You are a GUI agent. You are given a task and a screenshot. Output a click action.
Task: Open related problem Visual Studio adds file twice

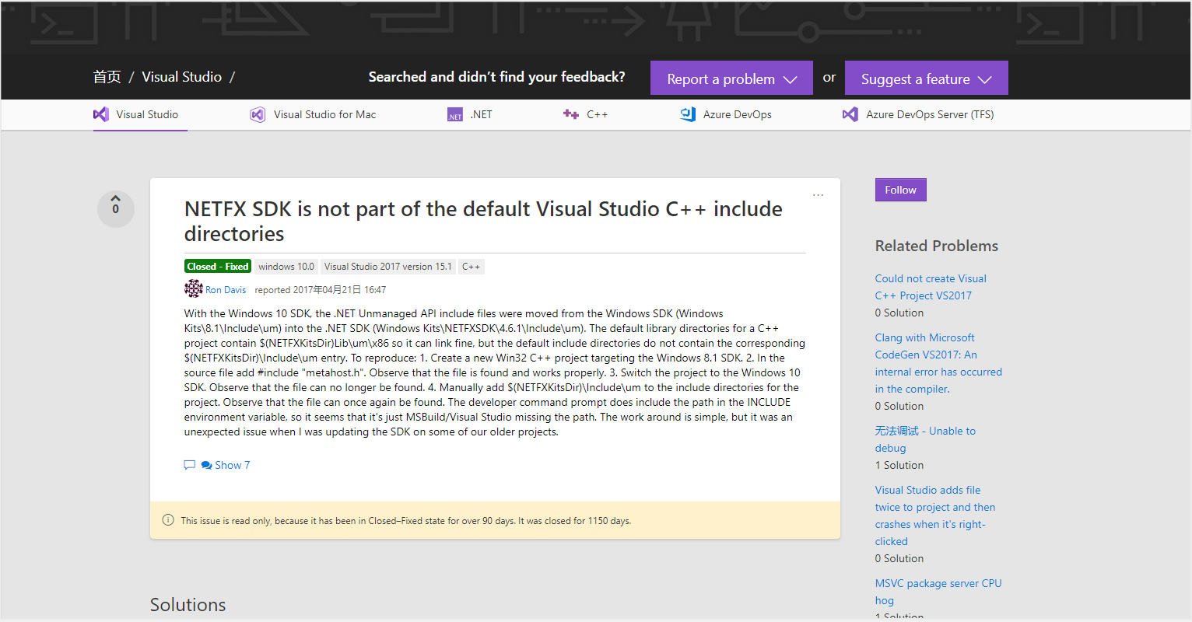935,515
